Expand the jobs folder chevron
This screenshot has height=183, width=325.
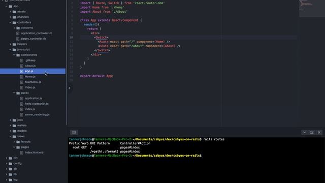pos(10,120)
